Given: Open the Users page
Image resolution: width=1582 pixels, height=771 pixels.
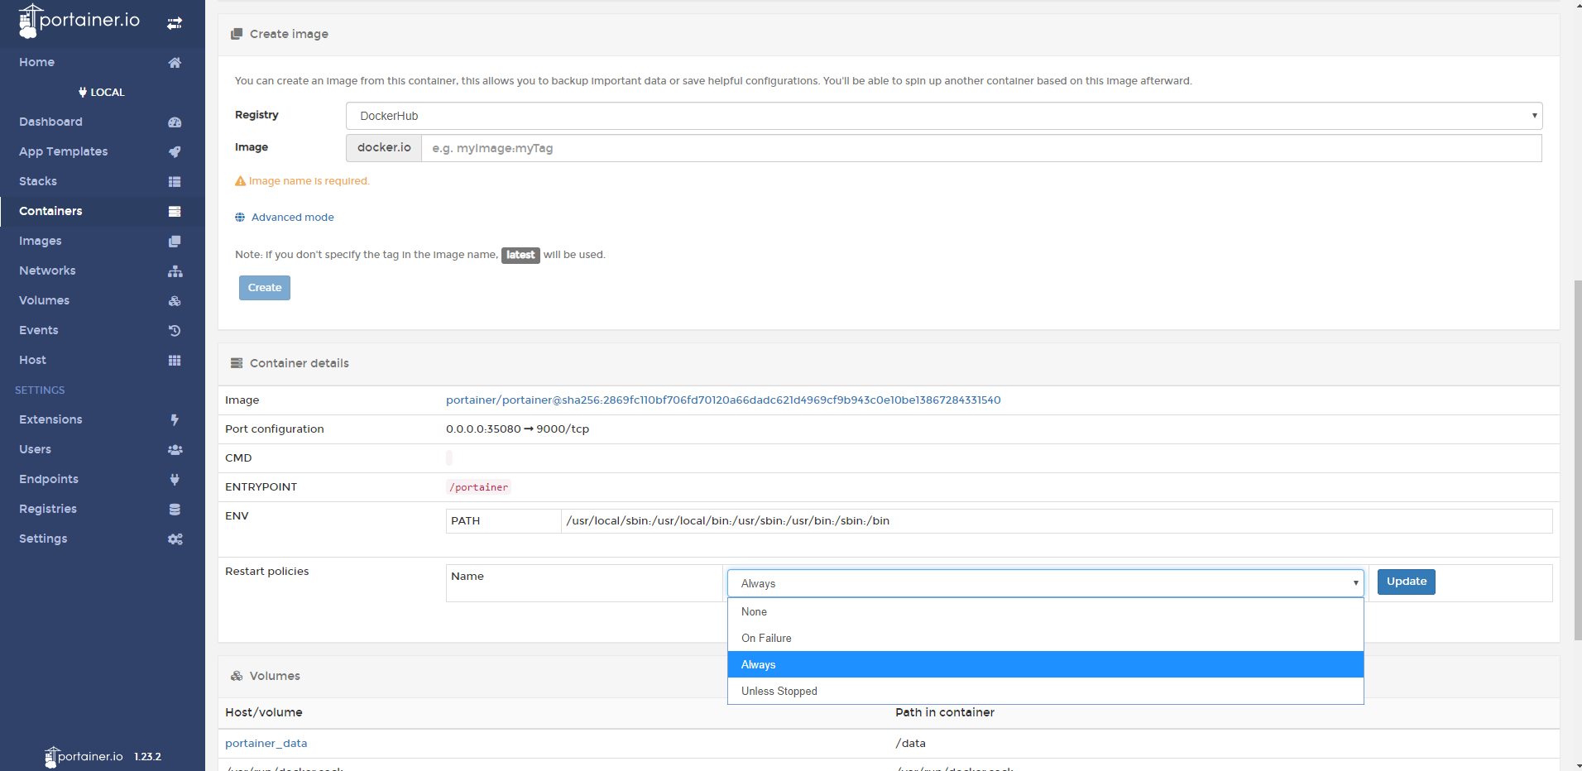Looking at the screenshot, I should click(x=35, y=449).
